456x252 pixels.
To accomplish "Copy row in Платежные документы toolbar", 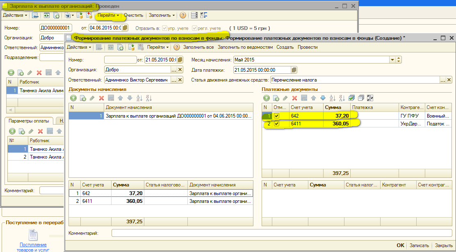I will point(276,98).
